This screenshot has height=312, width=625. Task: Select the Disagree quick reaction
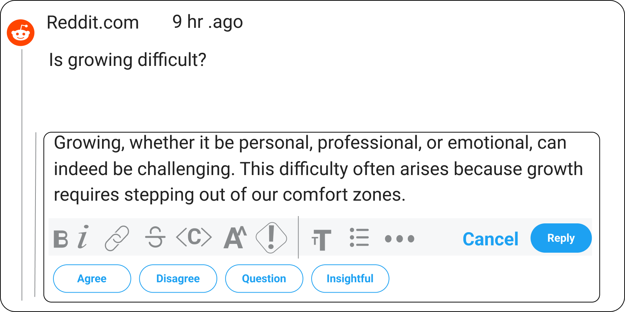point(178,279)
